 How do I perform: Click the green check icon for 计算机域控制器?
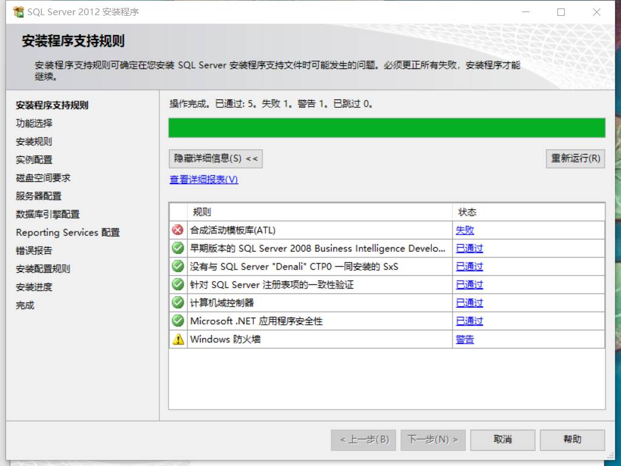point(178,302)
